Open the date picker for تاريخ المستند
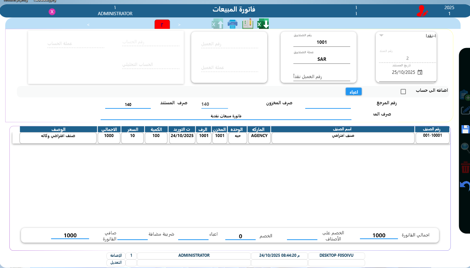 [x=420, y=72]
